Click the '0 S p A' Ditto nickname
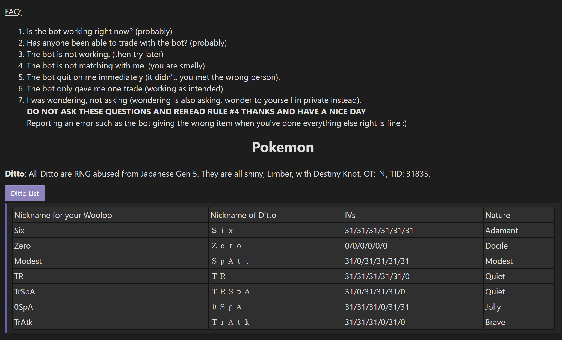This screenshot has height=340, width=562. pyautogui.click(x=227, y=307)
